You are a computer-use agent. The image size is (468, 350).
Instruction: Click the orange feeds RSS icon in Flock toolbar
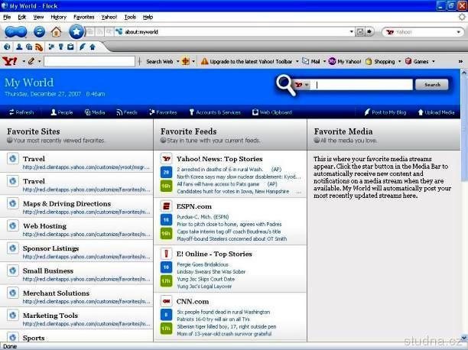[x=39, y=47]
